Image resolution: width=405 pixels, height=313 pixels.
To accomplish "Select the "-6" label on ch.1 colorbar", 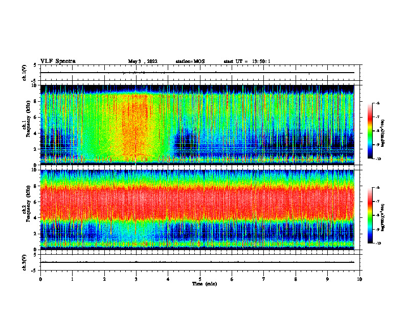I will 378,103.
